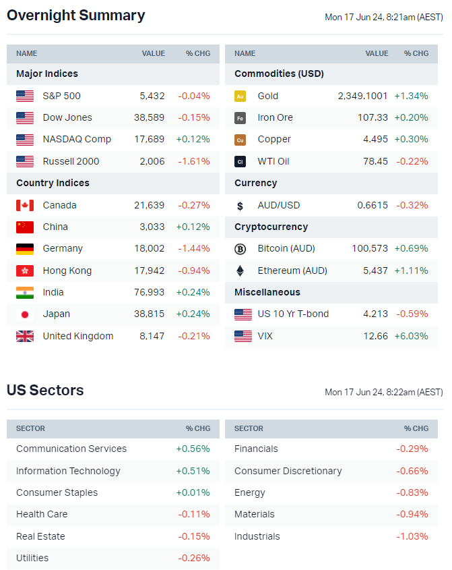Click the Germany flag icon
Viewport: 452px width, 570px height.
[25, 249]
